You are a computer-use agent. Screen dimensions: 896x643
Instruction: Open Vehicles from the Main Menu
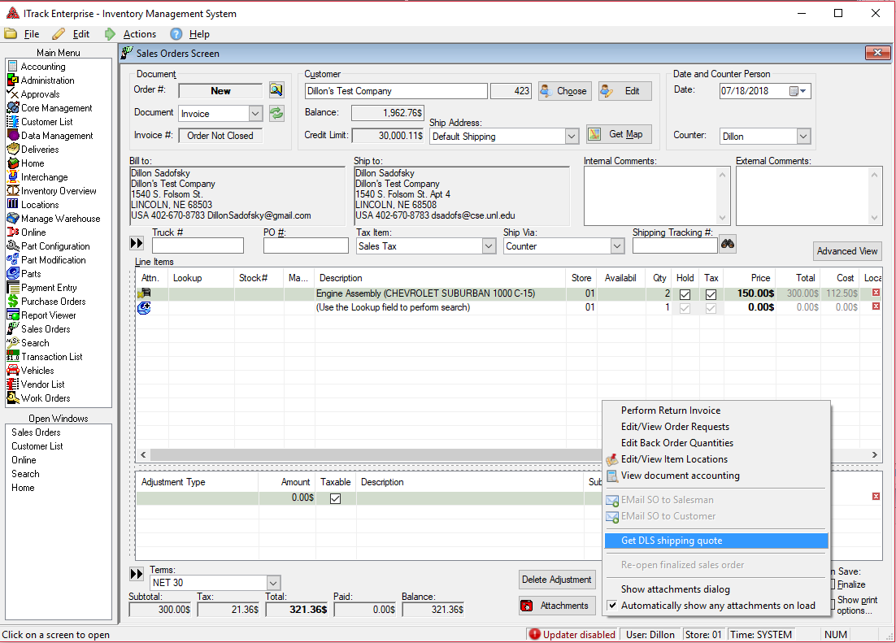37,371
